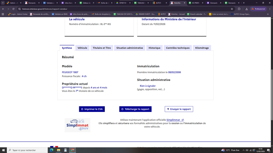The width and height of the screenshot is (273, 153).
Task: Open new browser tab with plus icon
Action: pos(244,3)
